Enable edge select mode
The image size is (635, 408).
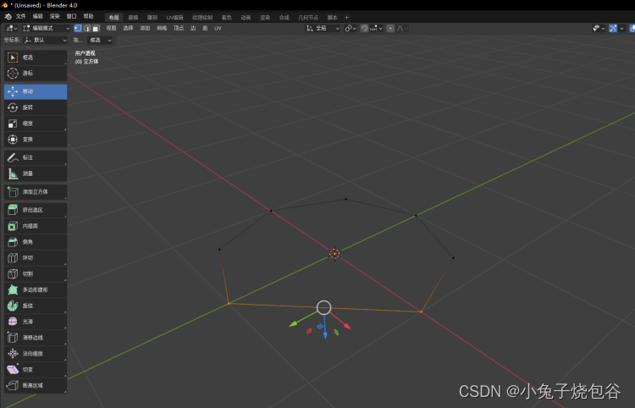[x=87, y=28]
